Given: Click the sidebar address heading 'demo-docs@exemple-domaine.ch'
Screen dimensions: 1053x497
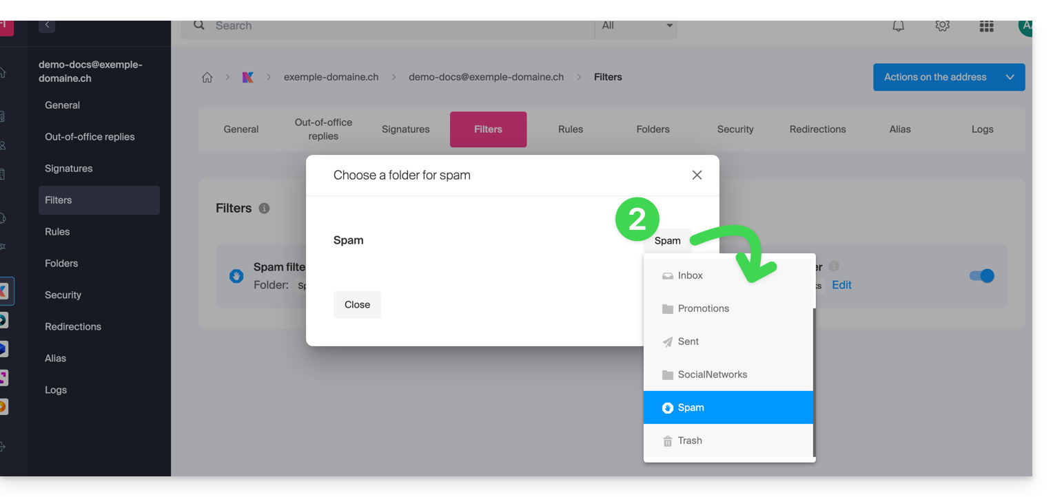Looking at the screenshot, I should point(90,72).
